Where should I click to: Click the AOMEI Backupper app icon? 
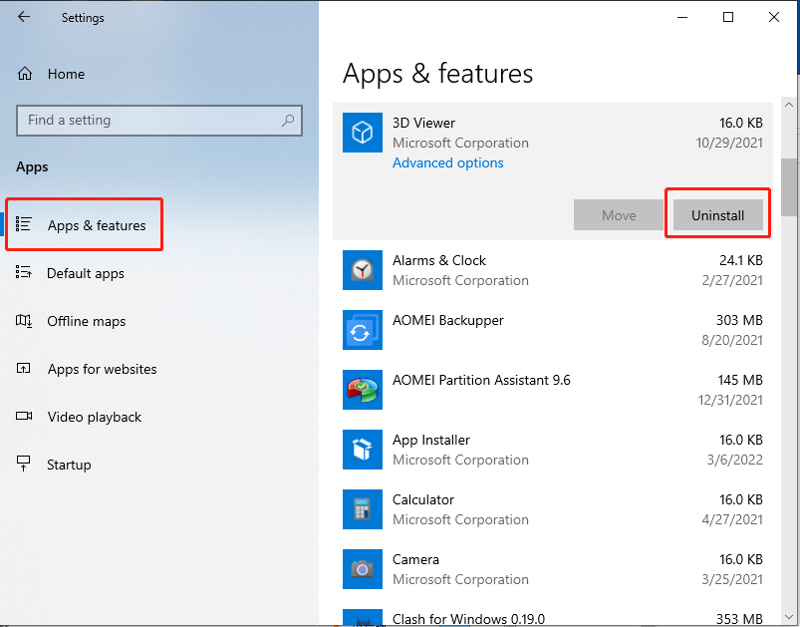click(x=363, y=330)
